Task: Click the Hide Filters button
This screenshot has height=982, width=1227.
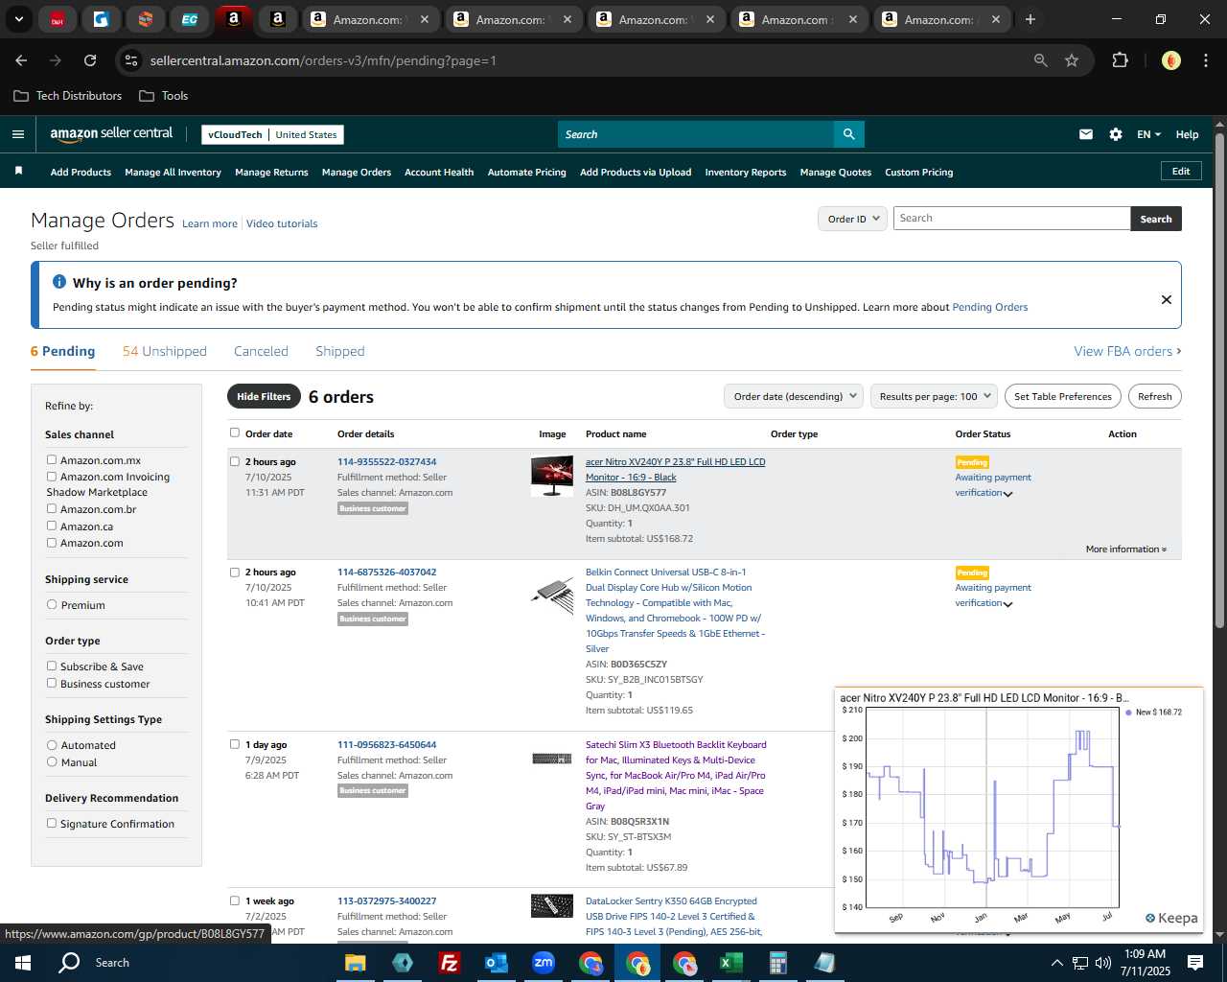Action: point(264,396)
